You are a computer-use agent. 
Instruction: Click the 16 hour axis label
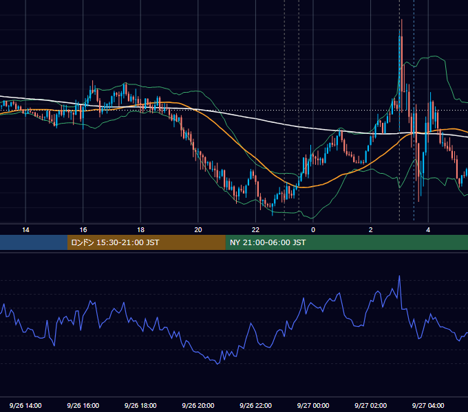83,230
